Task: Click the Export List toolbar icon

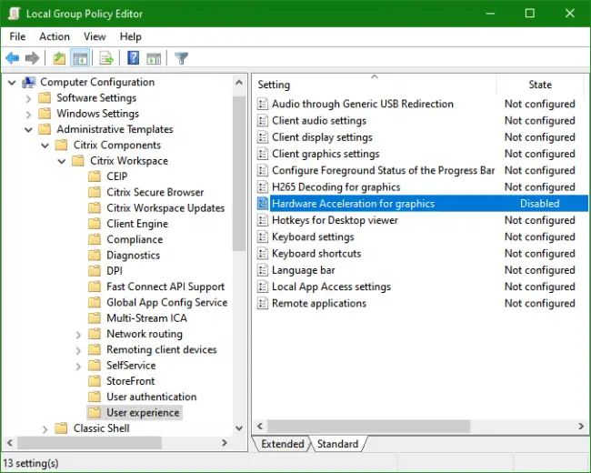Action: point(106,58)
